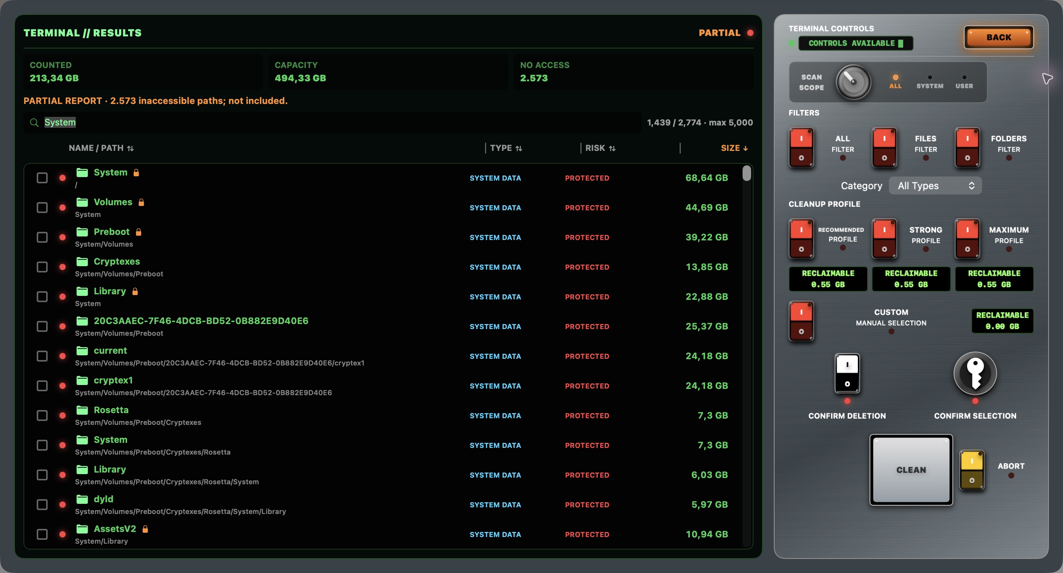Toggle sort order on SIZE column

(x=734, y=148)
